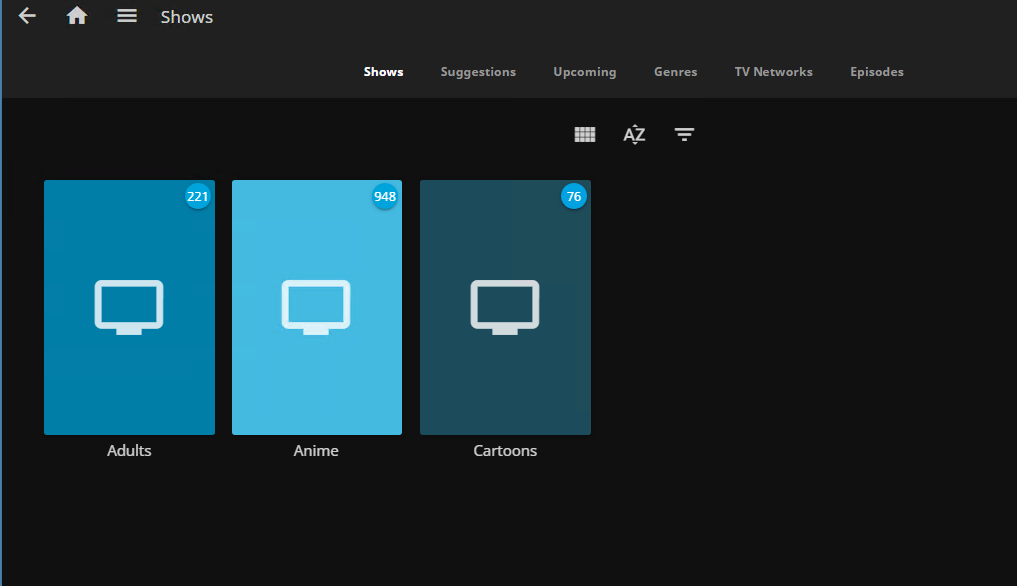This screenshot has height=586, width=1017.
Task: Open the Adults folder card
Action: [x=129, y=307]
